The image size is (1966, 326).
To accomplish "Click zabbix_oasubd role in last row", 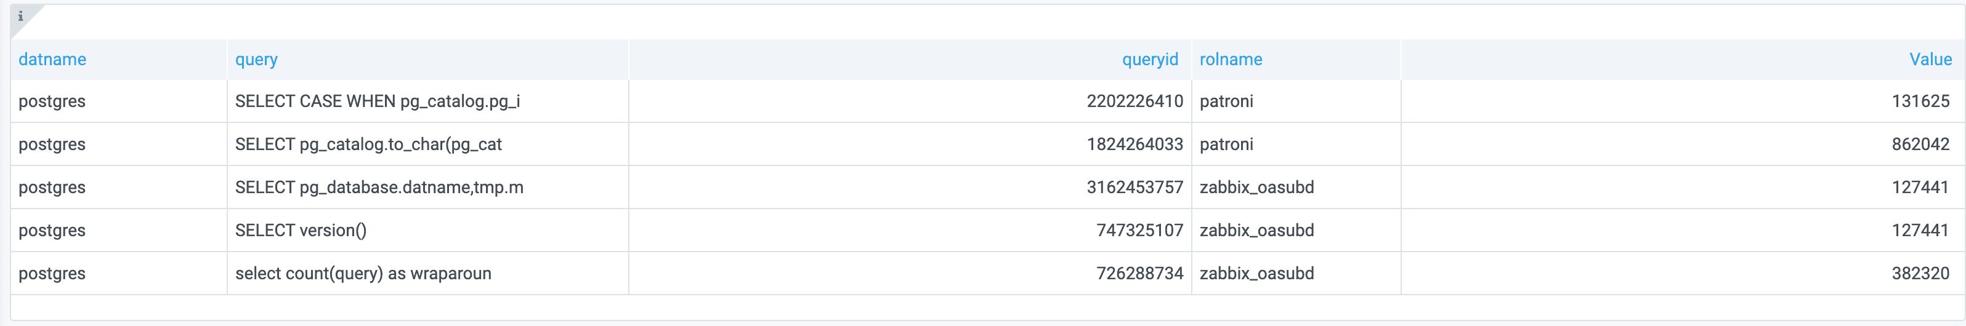I will point(1256,274).
